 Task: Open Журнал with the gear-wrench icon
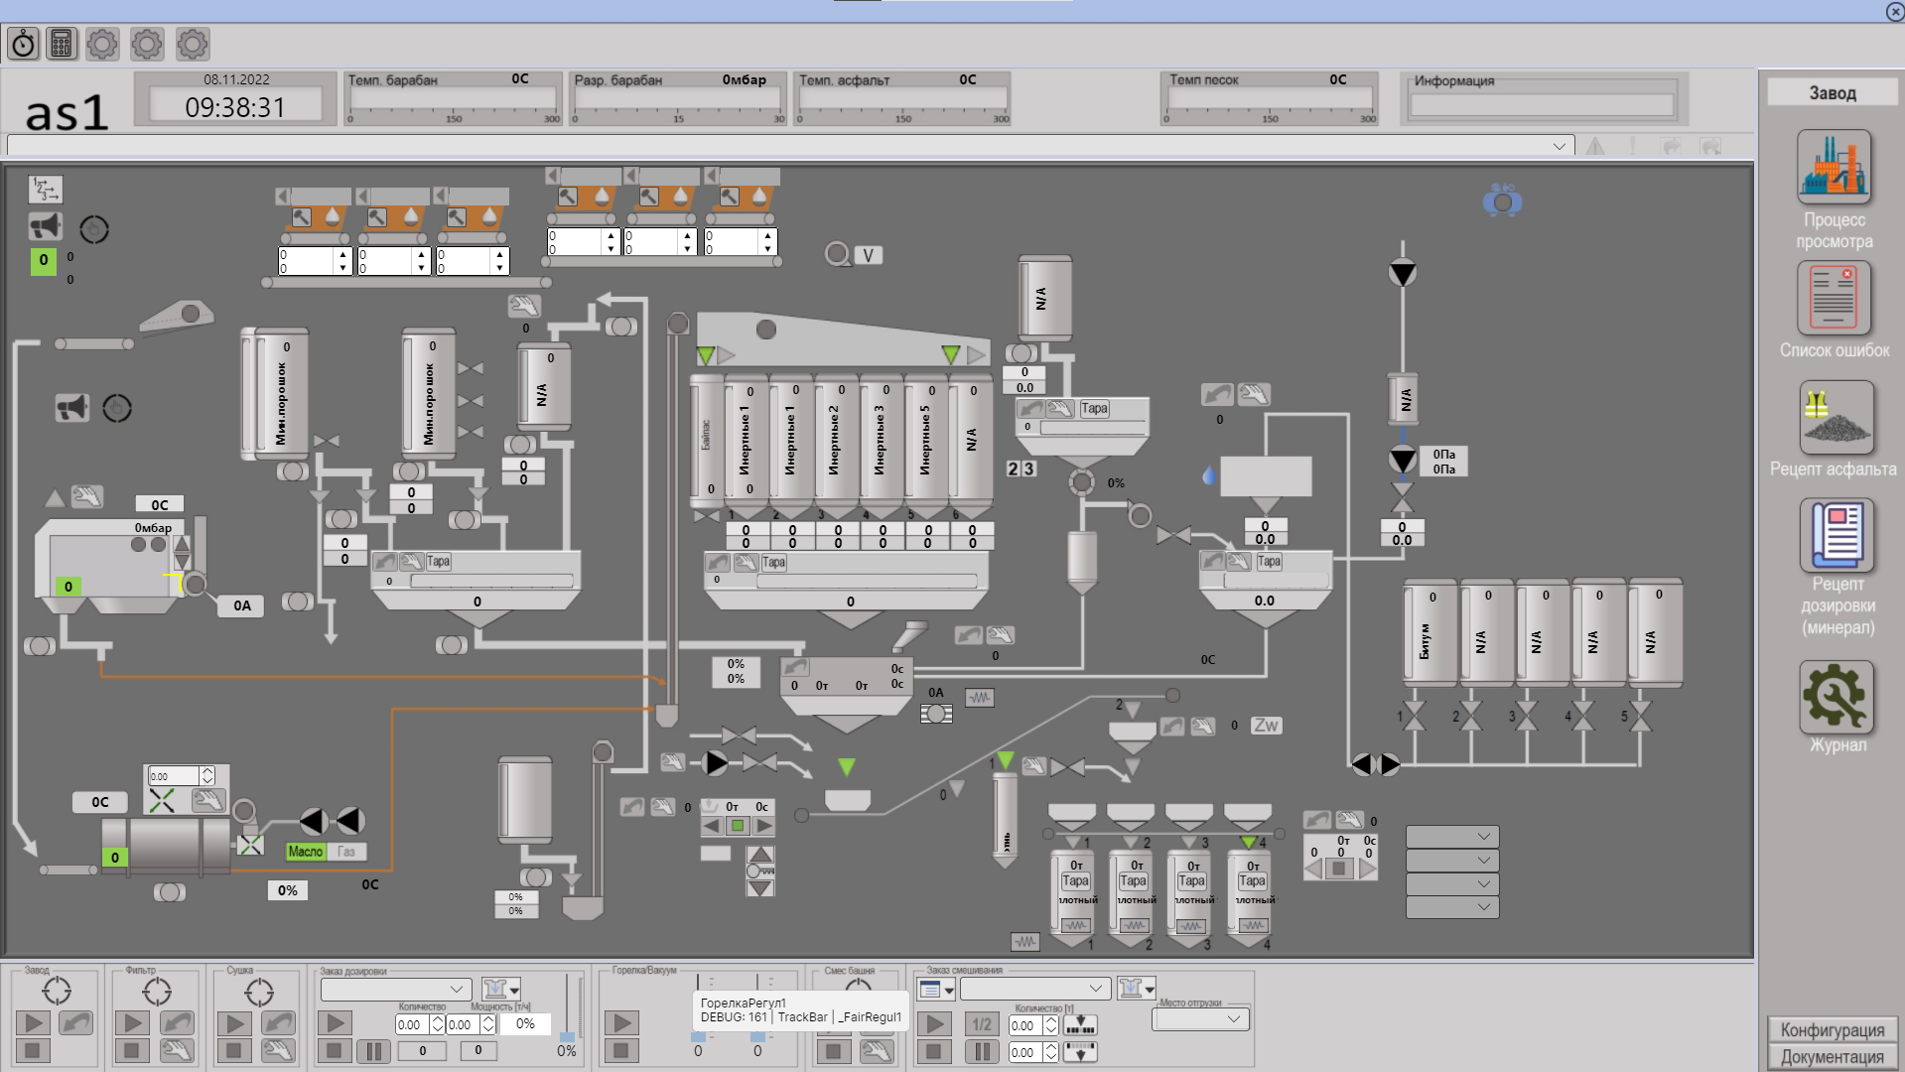pyautogui.click(x=1837, y=697)
